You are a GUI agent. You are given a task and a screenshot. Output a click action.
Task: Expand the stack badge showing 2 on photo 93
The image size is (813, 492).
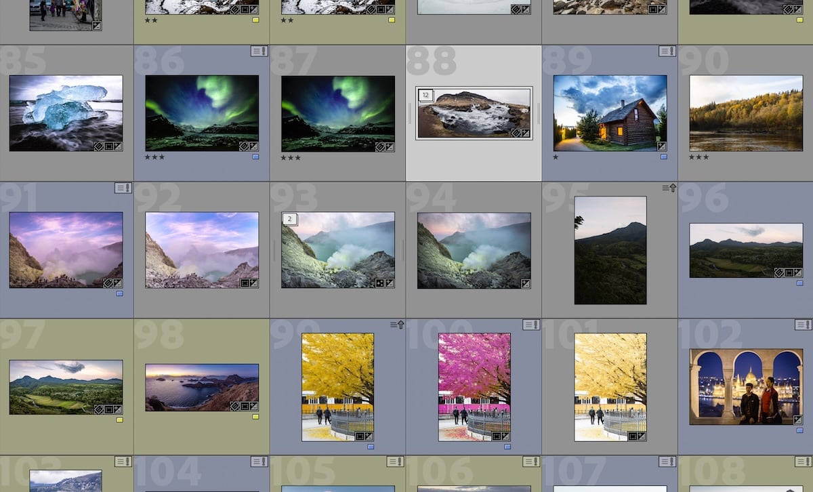point(290,219)
